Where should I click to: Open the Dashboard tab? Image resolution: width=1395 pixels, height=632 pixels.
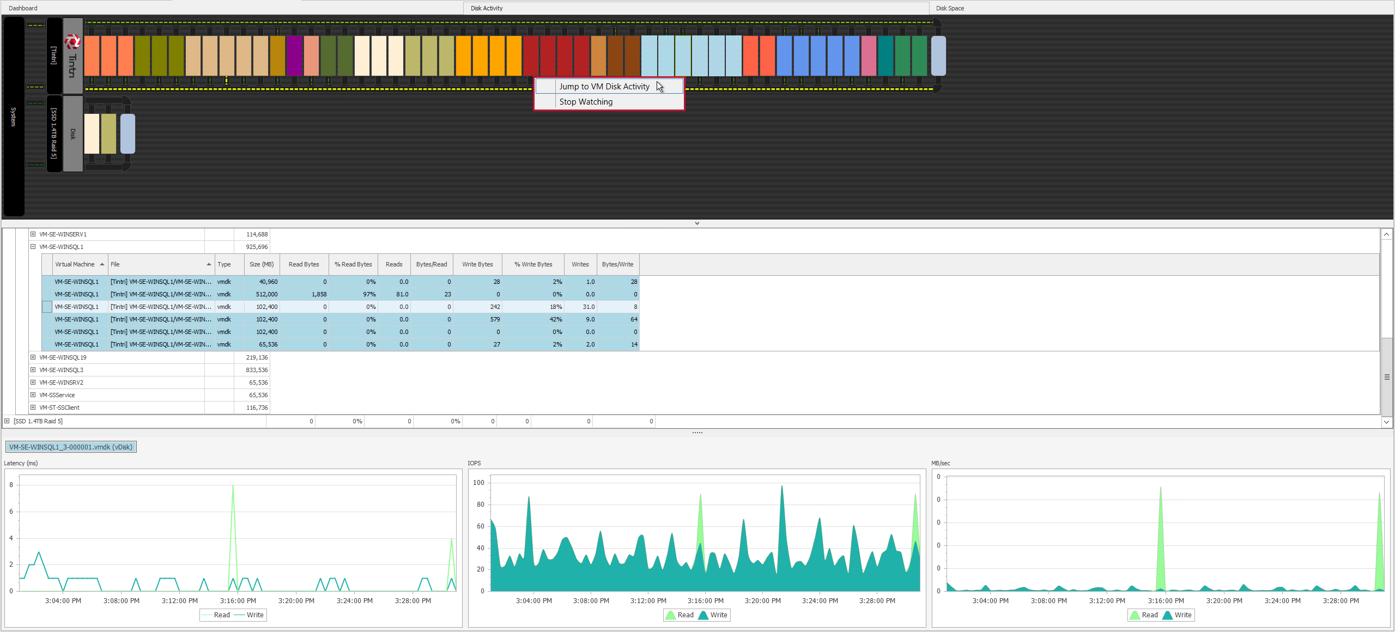coord(23,8)
